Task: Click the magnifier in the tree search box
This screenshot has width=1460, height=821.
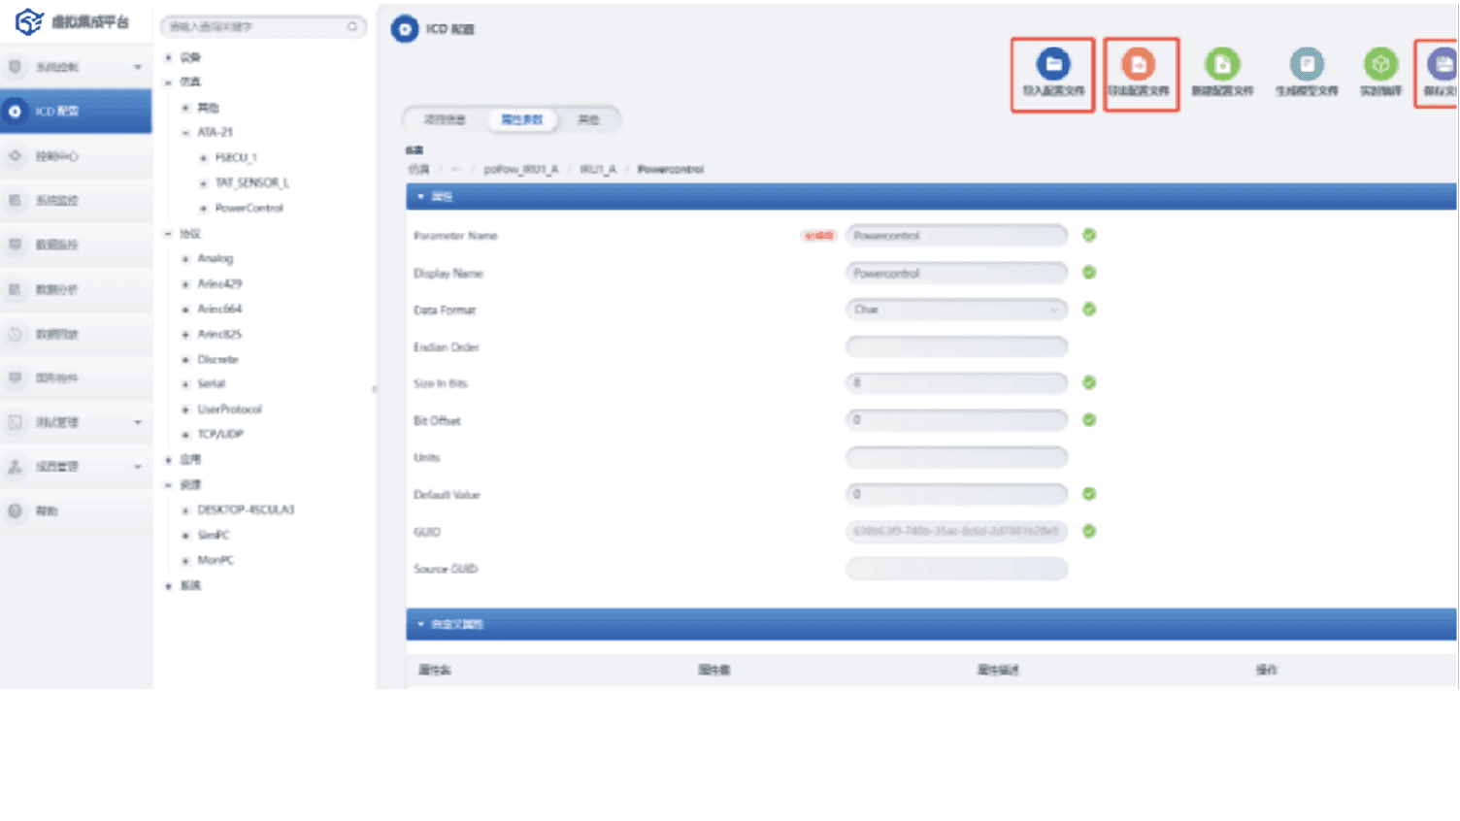Action: tap(354, 27)
